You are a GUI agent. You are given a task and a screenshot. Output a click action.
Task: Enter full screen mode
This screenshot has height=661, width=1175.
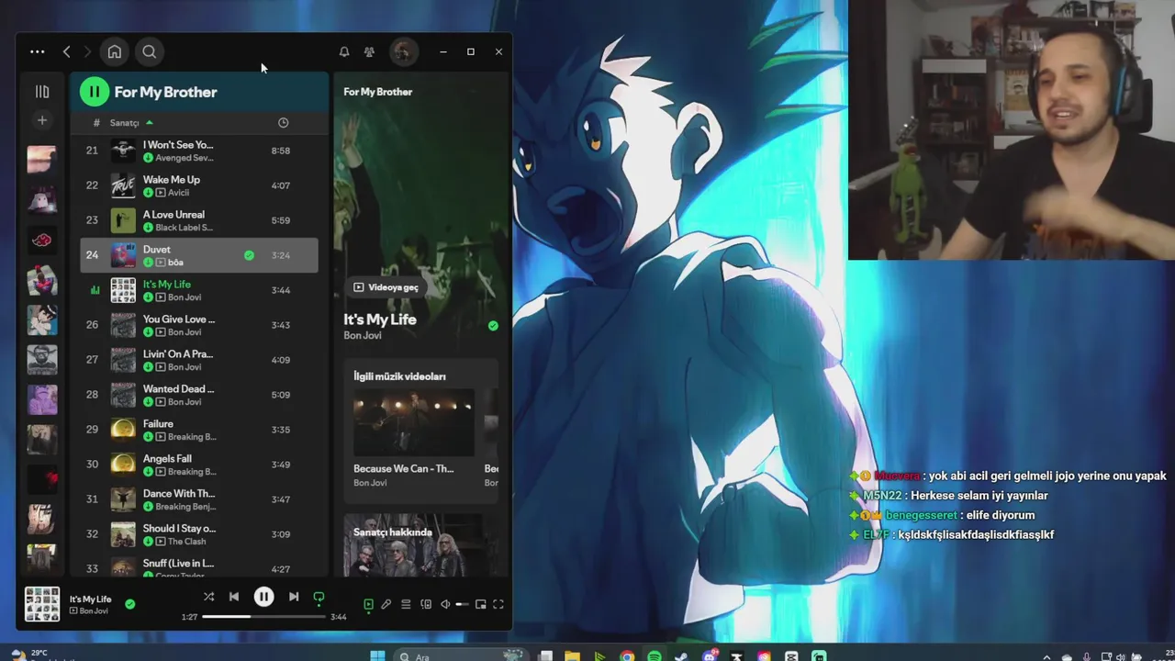click(x=498, y=604)
